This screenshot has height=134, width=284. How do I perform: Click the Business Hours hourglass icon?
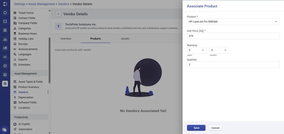(15, 34)
